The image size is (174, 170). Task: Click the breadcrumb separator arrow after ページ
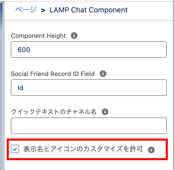43,10
